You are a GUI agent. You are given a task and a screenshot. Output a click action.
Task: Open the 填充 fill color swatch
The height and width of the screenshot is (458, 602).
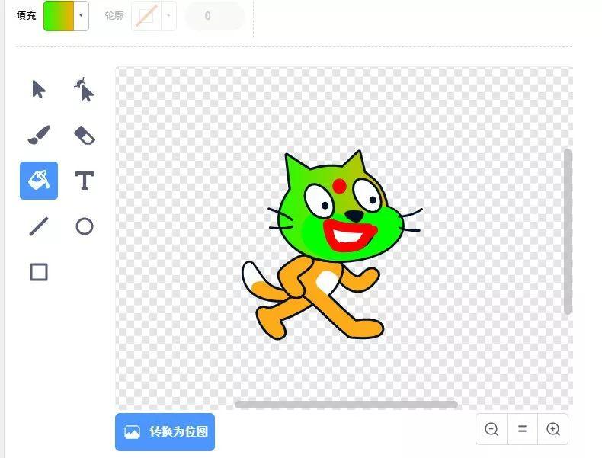(x=59, y=15)
